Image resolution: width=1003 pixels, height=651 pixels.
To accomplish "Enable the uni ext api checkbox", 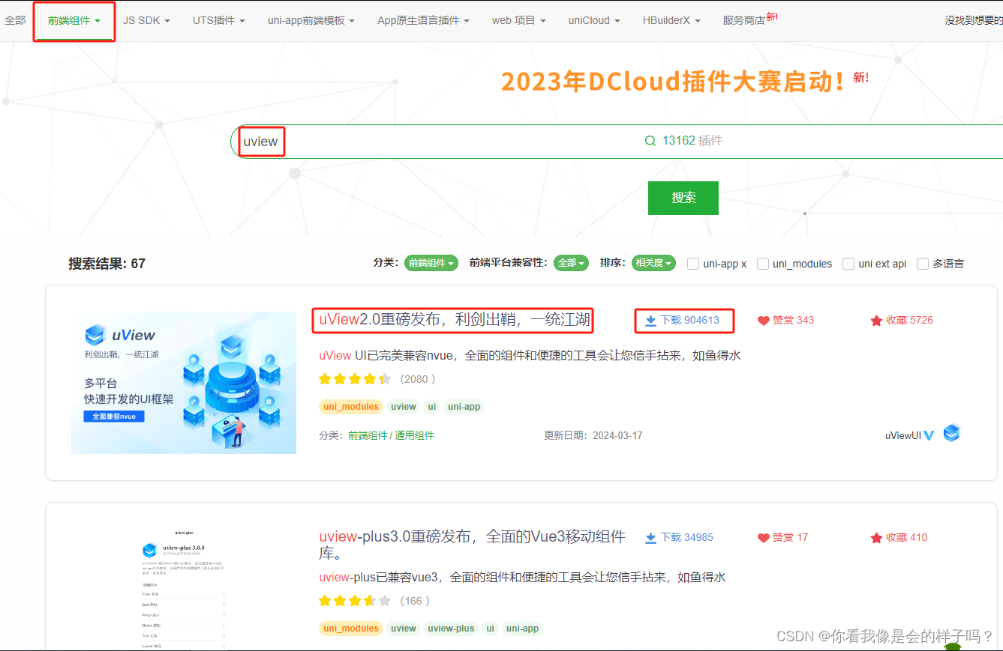I will click(x=848, y=264).
